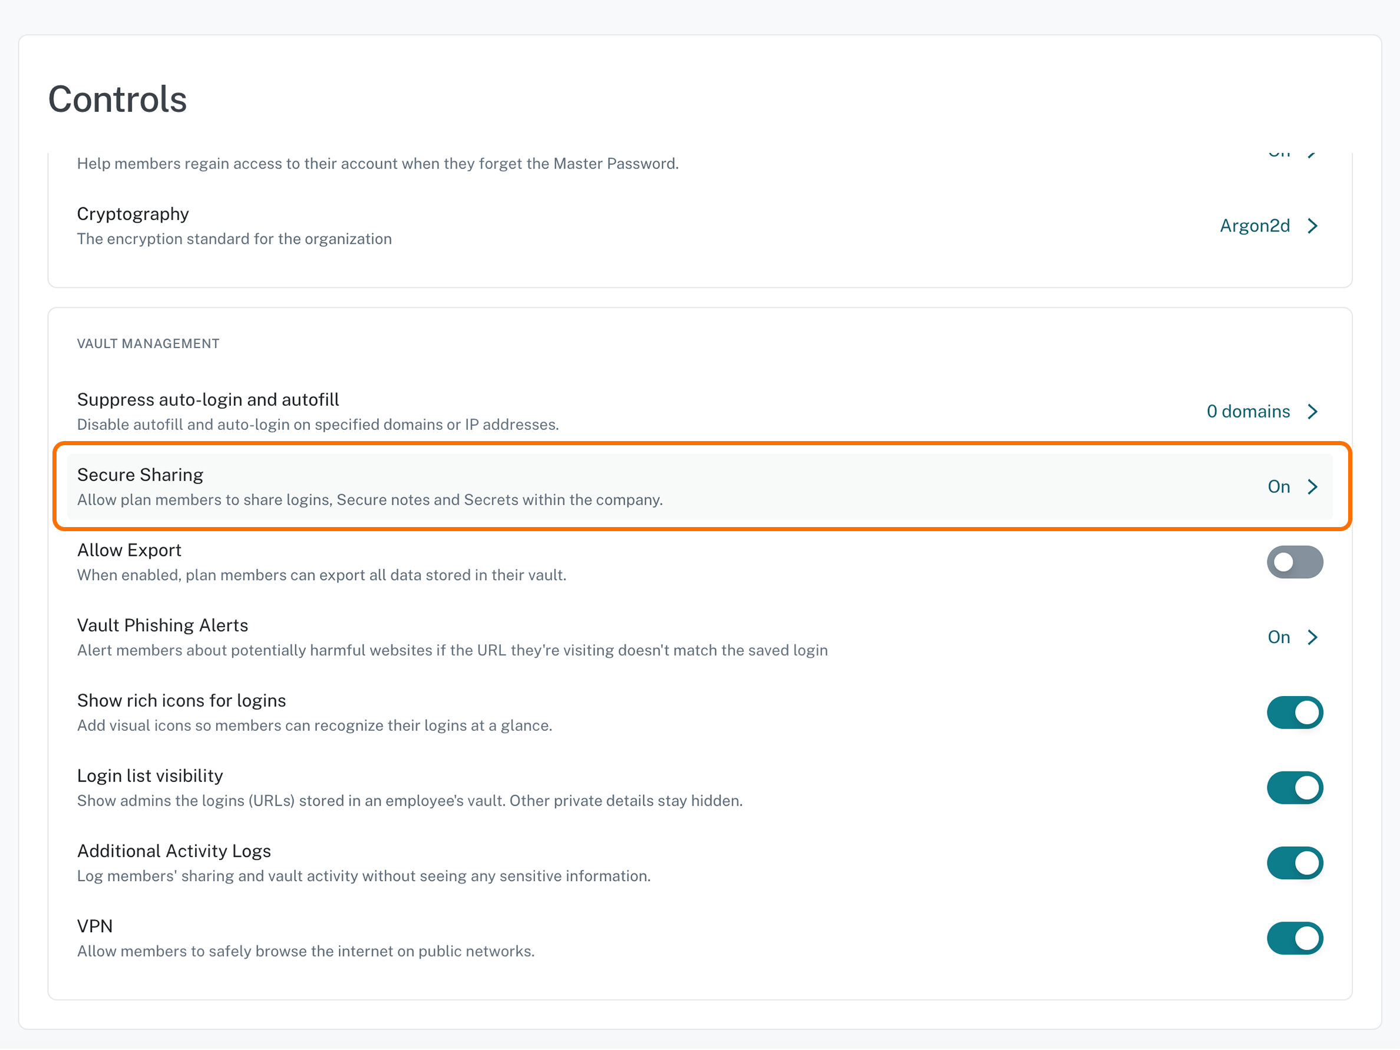
Task: Open Cryptography chevron arrow
Action: [x=1313, y=227]
